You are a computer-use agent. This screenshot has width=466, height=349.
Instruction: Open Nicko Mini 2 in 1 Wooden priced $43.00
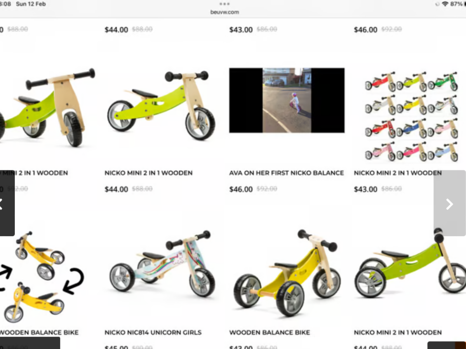point(398,173)
